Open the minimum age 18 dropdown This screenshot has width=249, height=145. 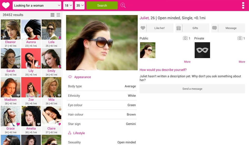pyautogui.click(x=68, y=5)
